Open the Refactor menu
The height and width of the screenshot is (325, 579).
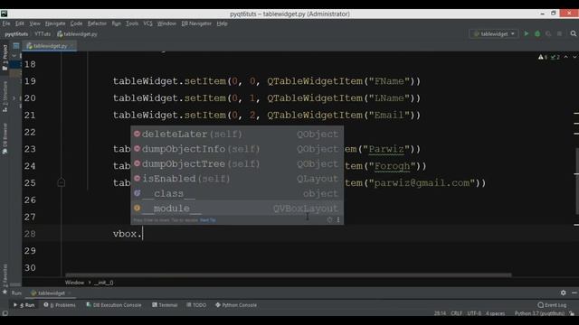97,23
